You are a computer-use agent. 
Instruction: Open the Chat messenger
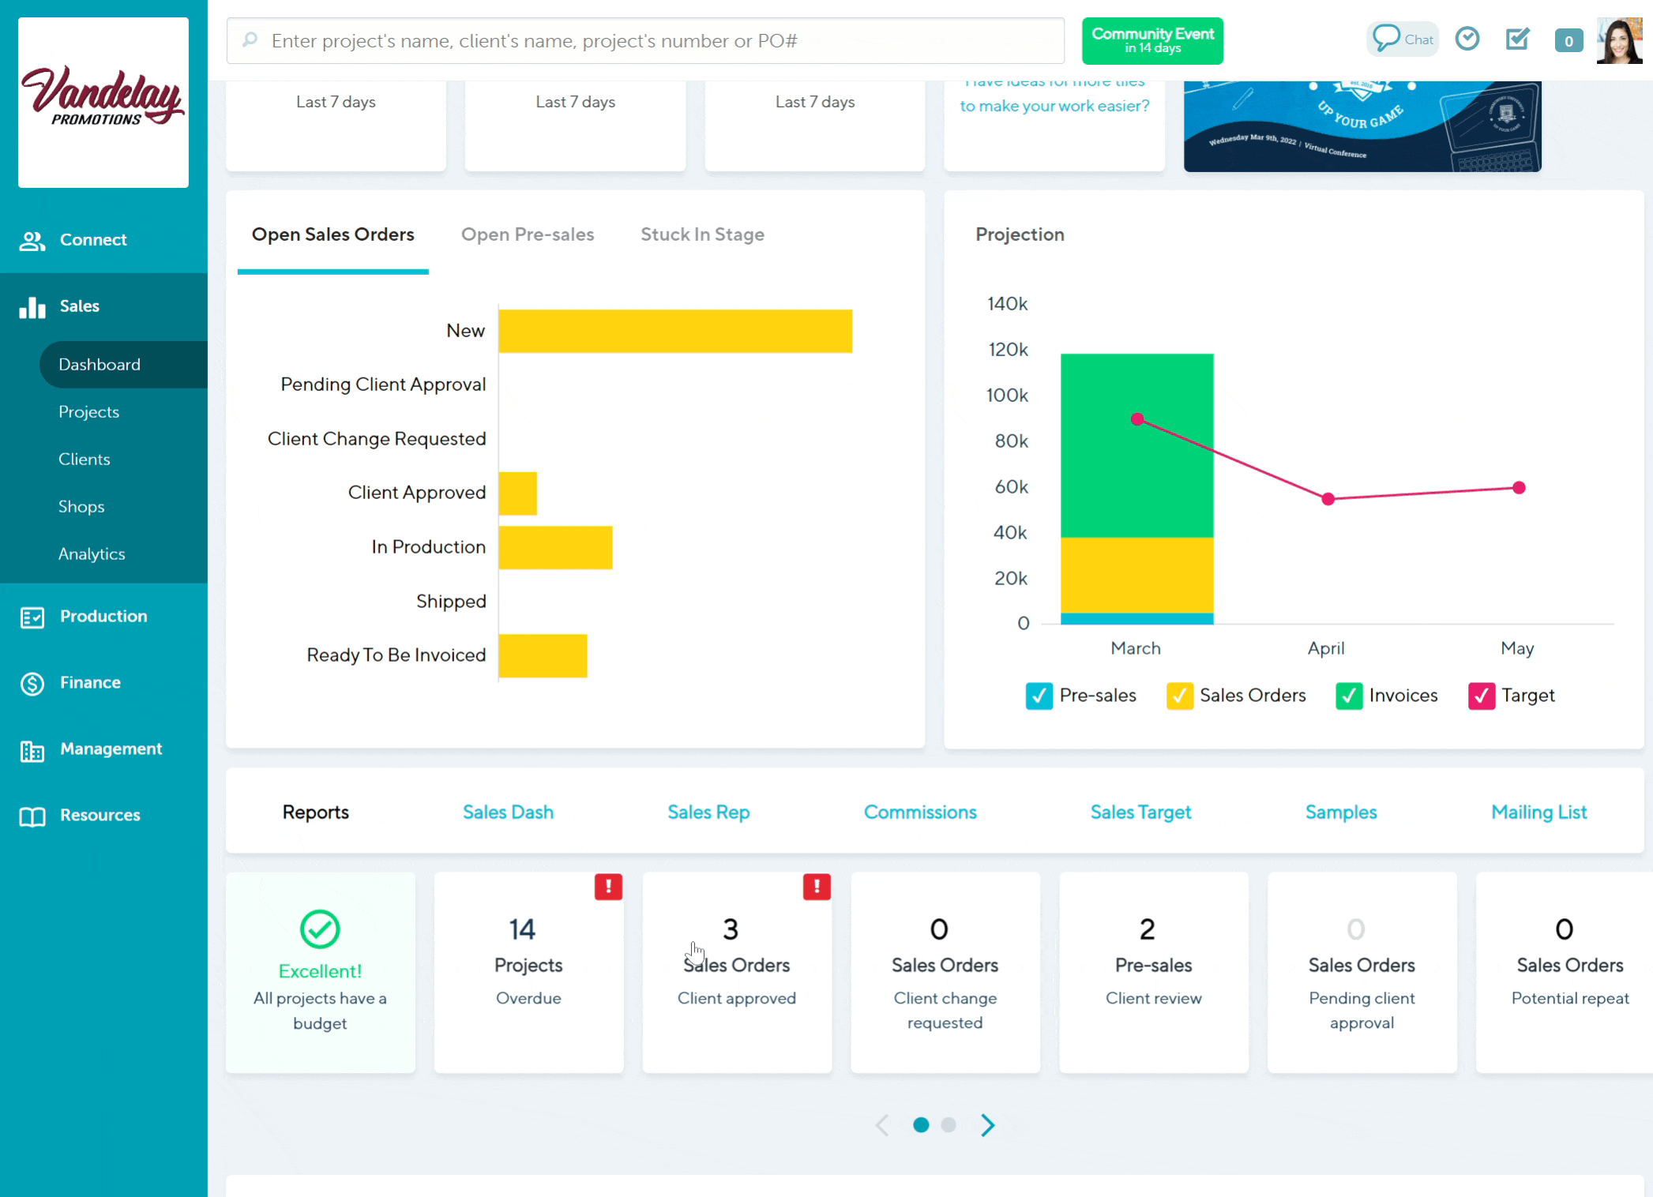(x=1402, y=39)
